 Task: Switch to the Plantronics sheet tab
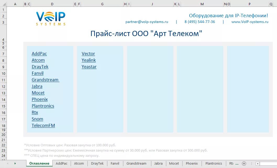214,163
